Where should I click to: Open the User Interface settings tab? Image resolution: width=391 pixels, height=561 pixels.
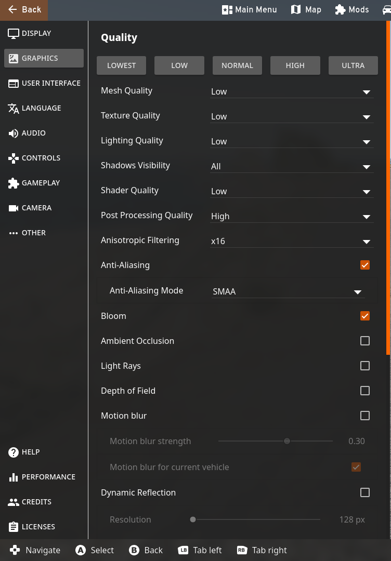tap(44, 83)
